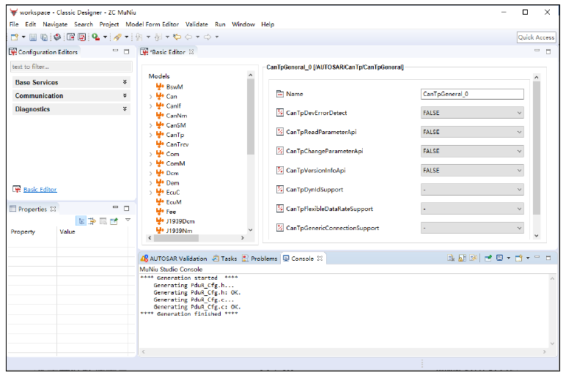Expand the Com tree node
This screenshot has height=378, width=563.
tap(151, 155)
